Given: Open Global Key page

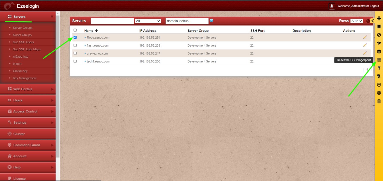Looking at the screenshot, I should tap(20, 71).
